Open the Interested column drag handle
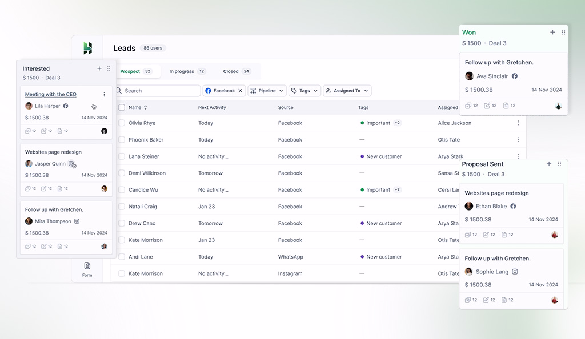Viewport: 585px width, 339px height. click(109, 68)
